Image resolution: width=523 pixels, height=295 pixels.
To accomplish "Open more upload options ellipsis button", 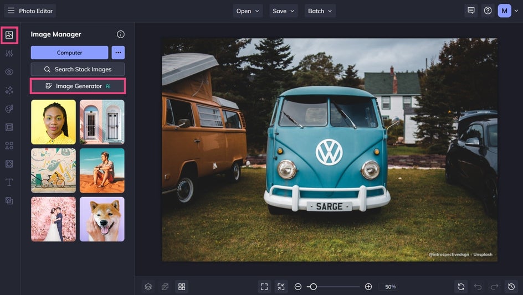I will pyautogui.click(x=118, y=53).
